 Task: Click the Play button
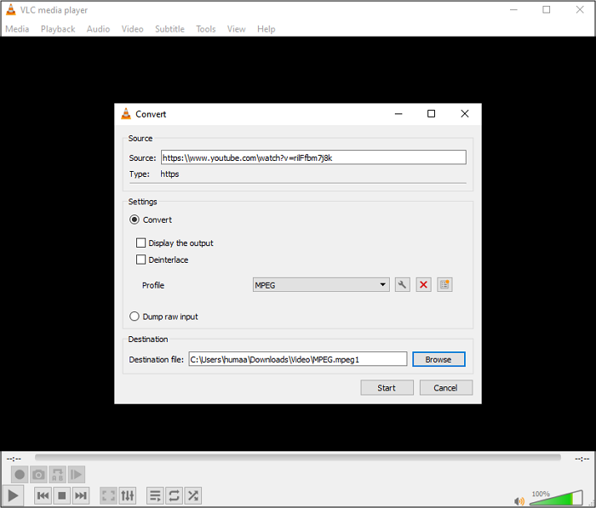[13, 495]
